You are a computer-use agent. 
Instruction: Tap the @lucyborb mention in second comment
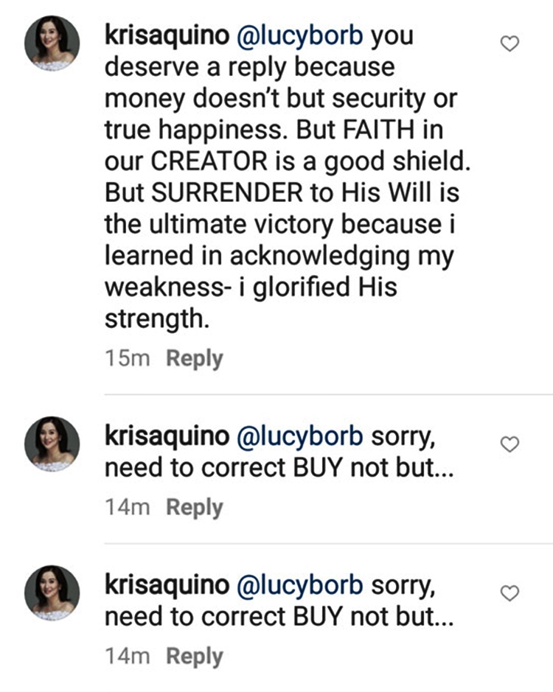tap(299, 436)
